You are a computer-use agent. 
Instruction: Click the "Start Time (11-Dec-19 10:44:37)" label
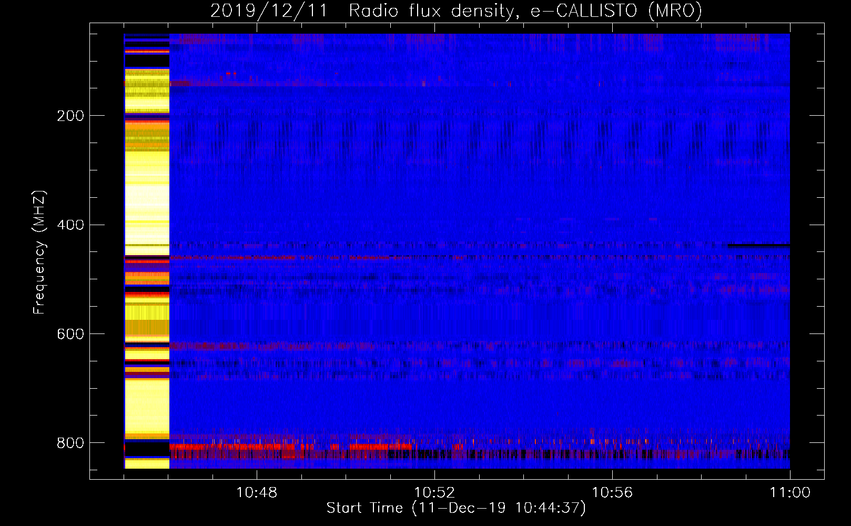pyautogui.click(x=456, y=508)
